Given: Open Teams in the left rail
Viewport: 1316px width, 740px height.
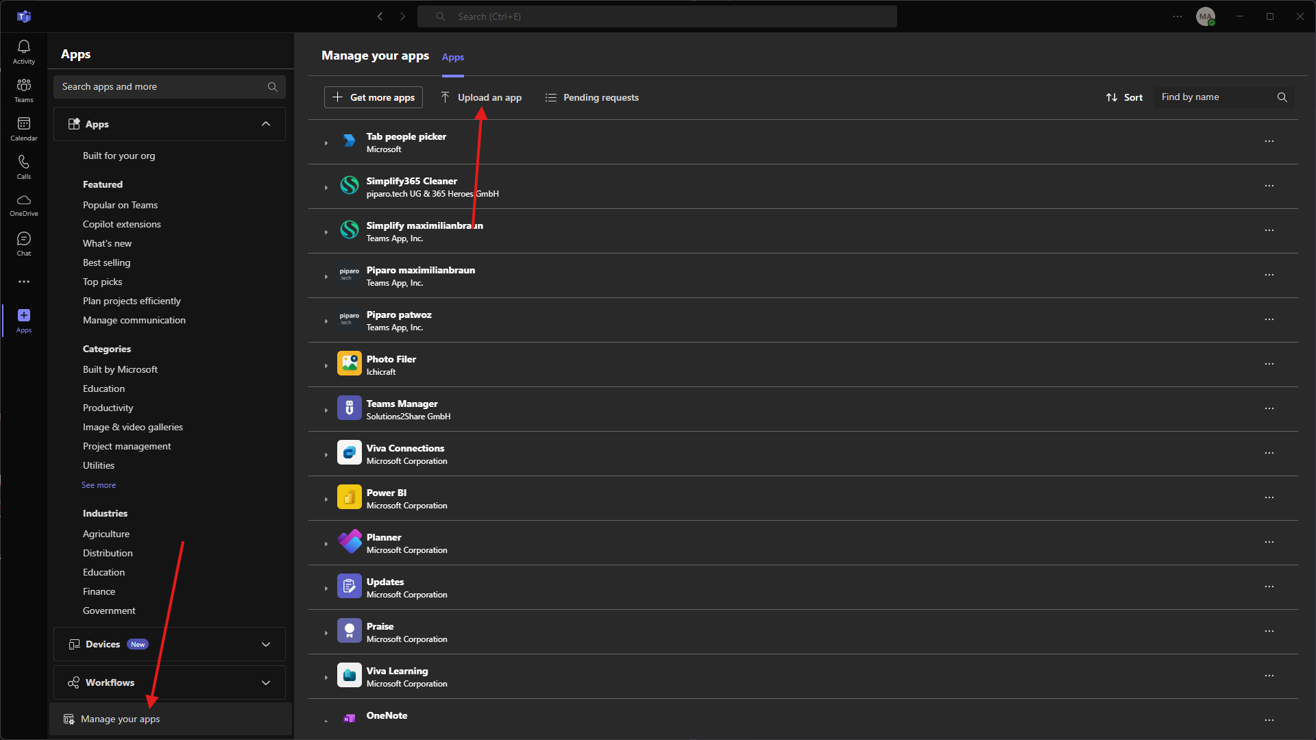Looking at the screenshot, I should click(24, 90).
